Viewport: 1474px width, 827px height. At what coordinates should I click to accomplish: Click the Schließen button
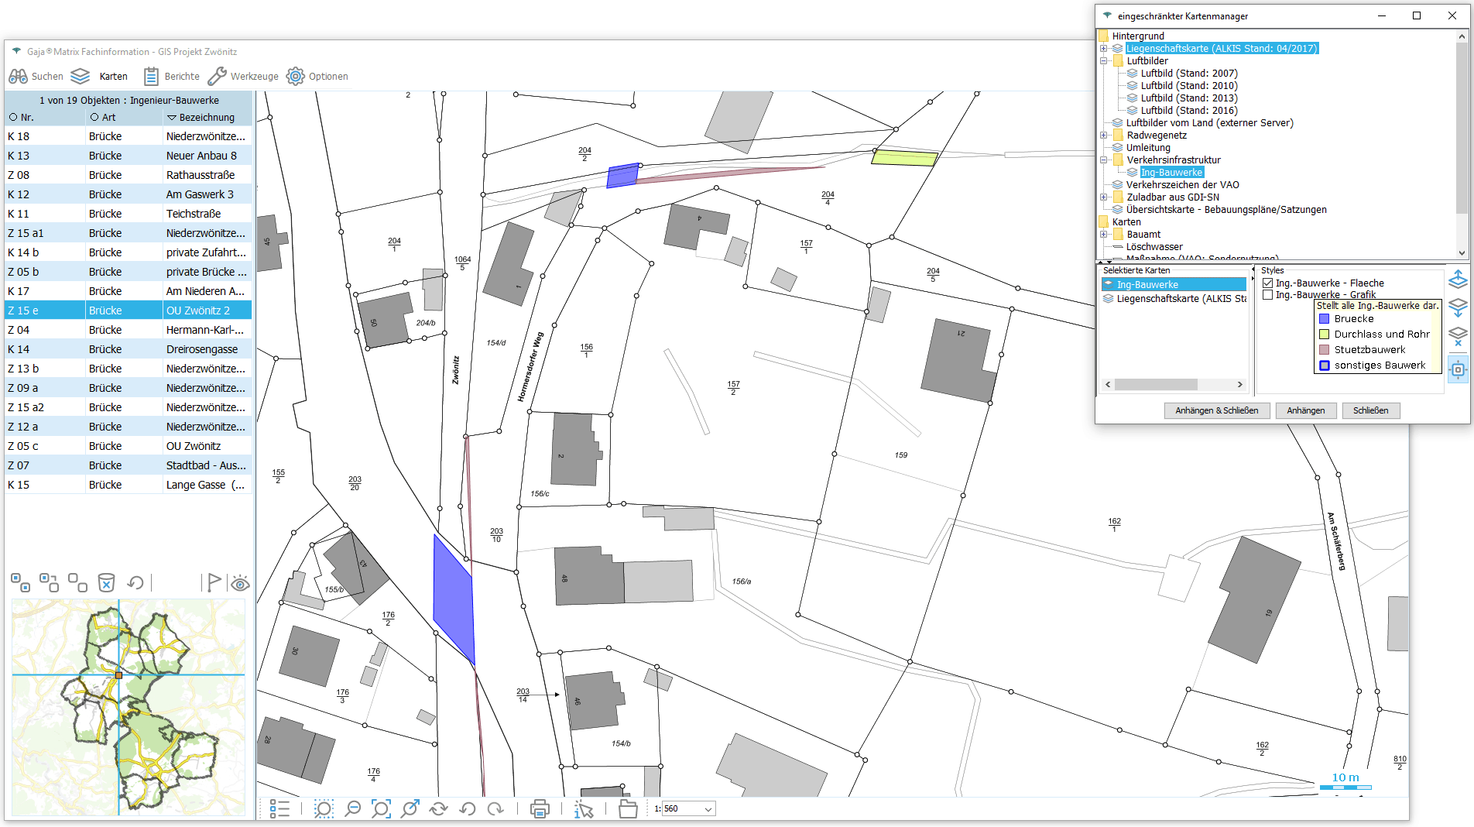tap(1370, 410)
